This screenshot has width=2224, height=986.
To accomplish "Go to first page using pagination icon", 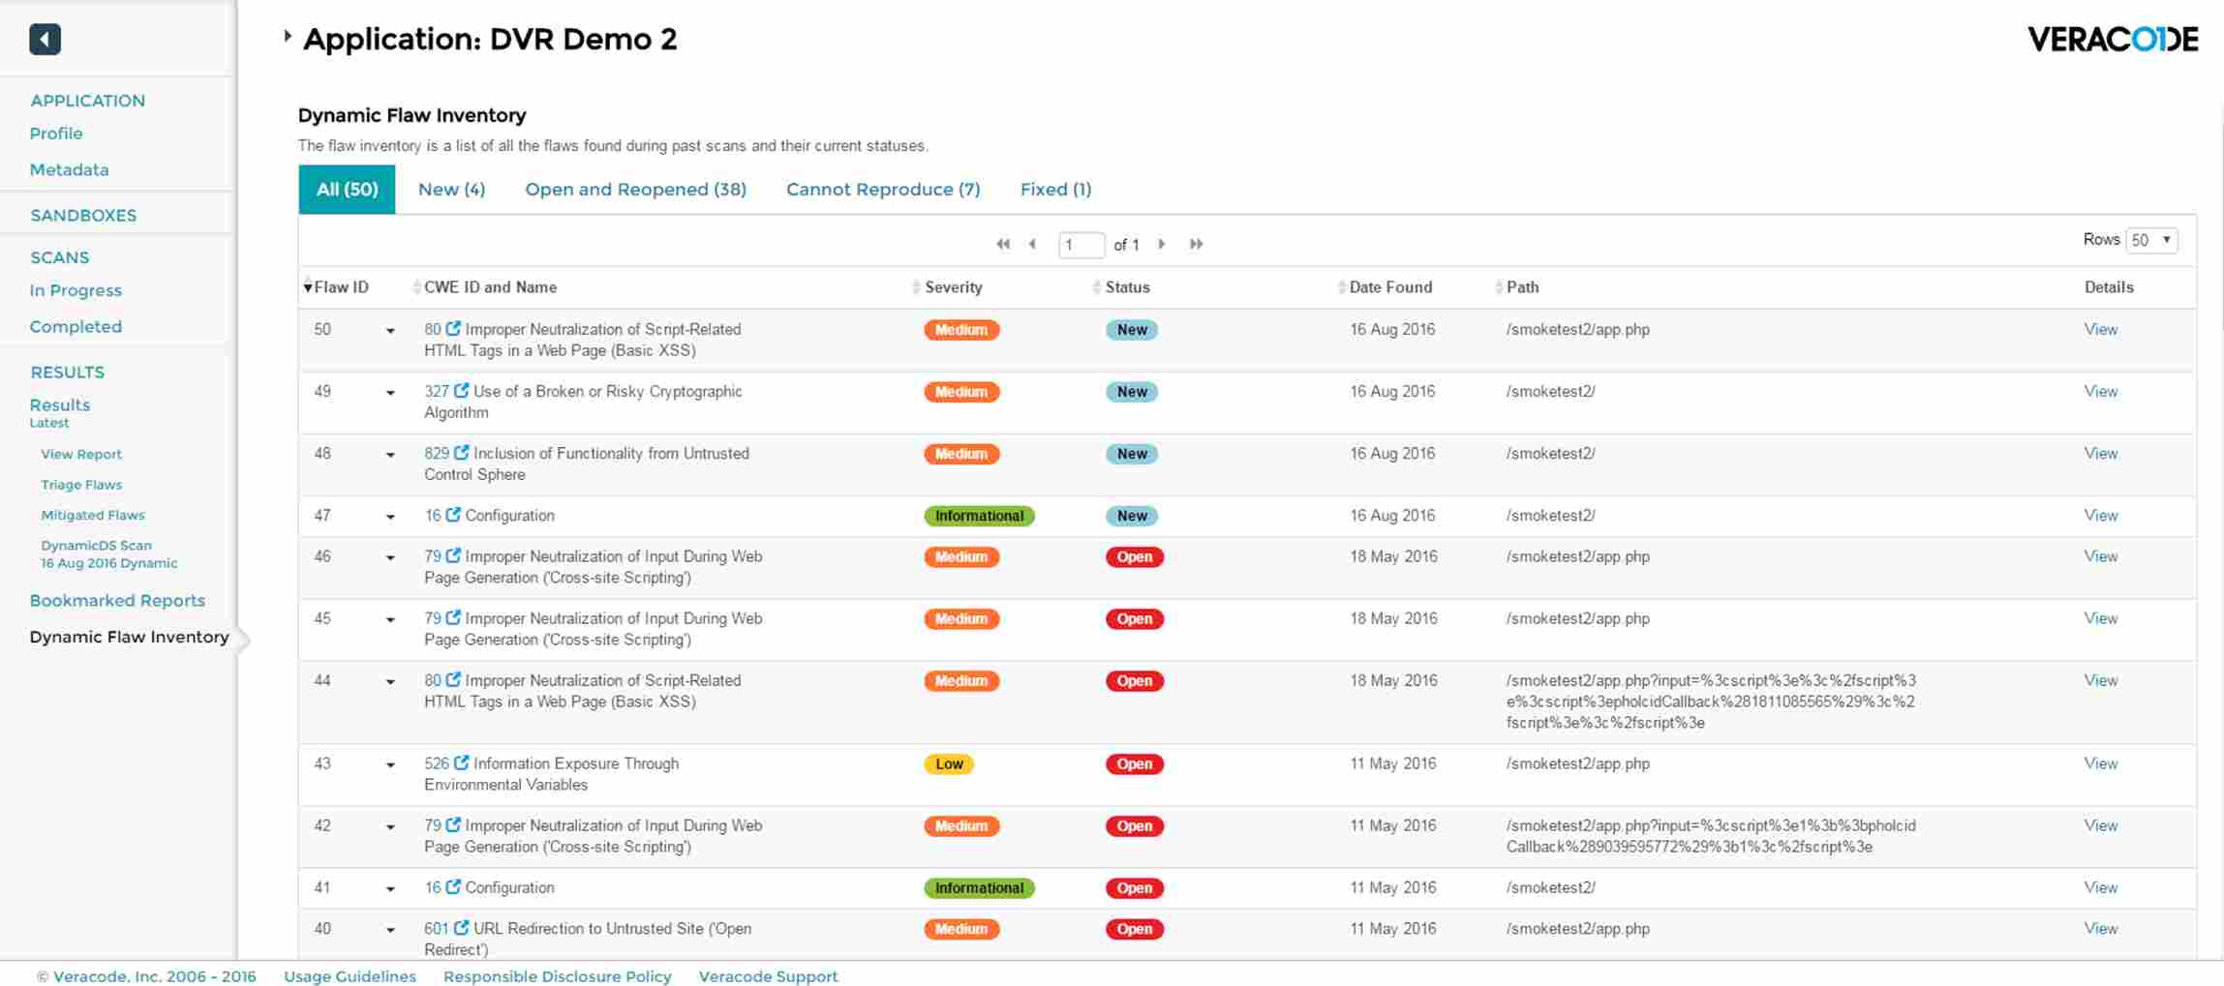I will [1002, 244].
